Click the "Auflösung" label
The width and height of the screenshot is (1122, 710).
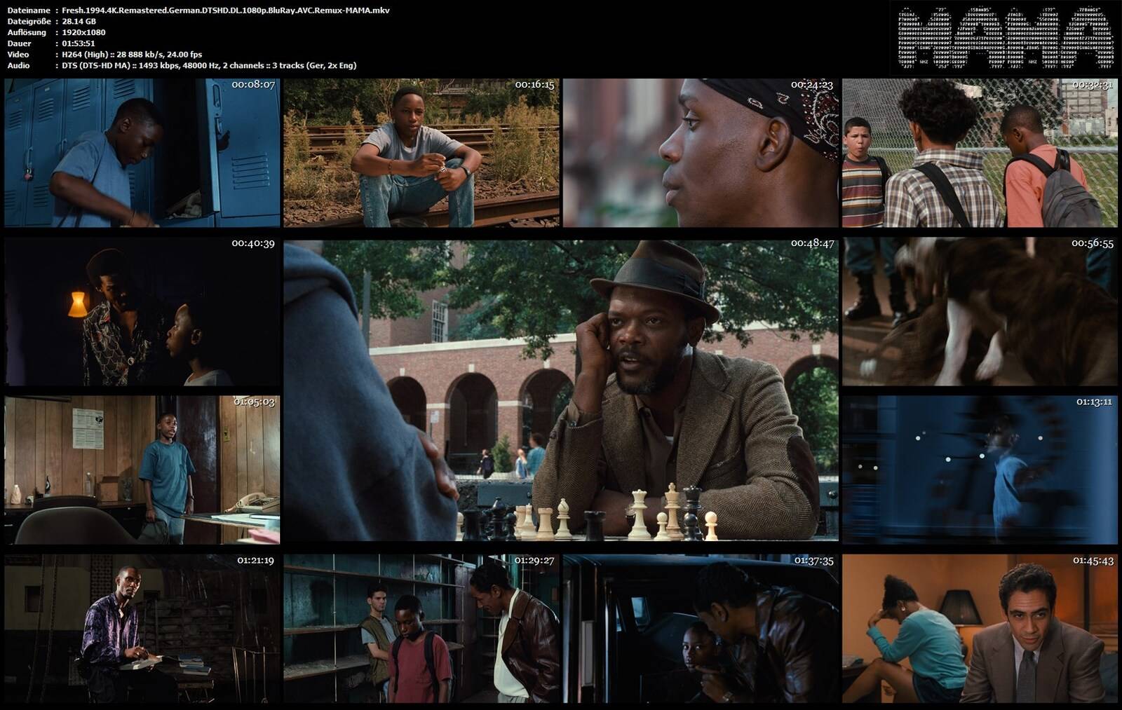(x=27, y=32)
